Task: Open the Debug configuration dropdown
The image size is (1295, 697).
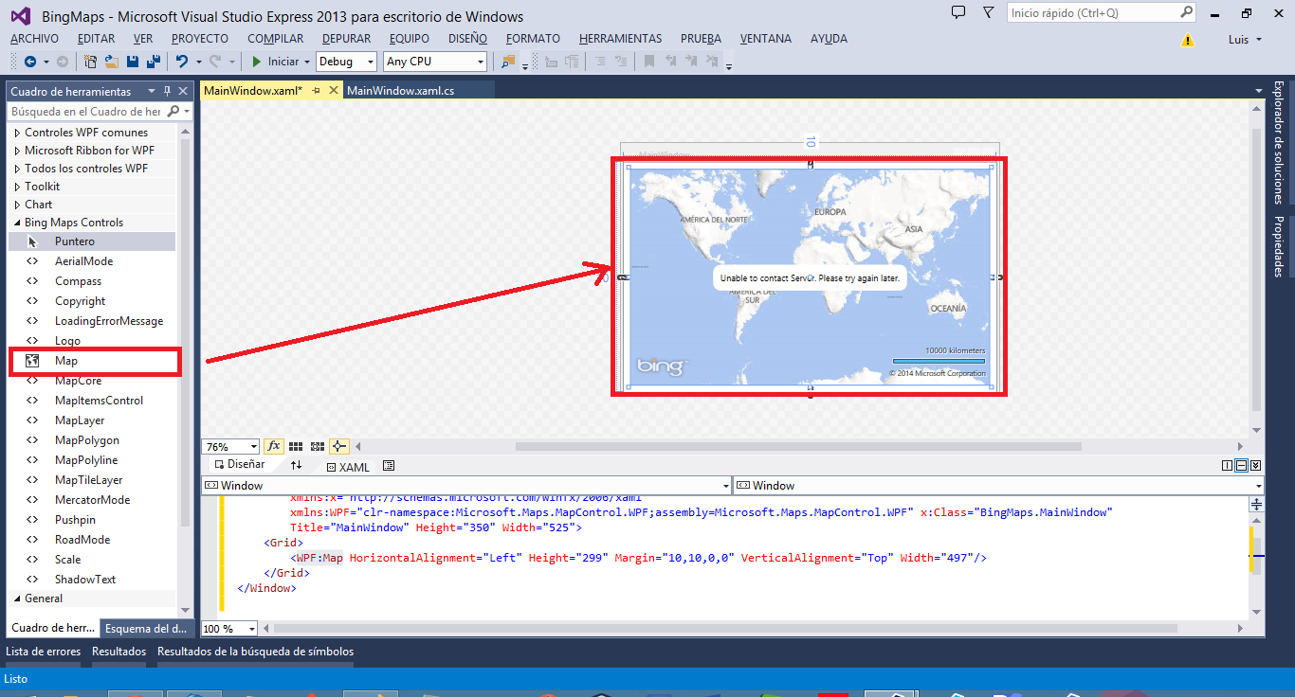Action: click(x=346, y=61)
